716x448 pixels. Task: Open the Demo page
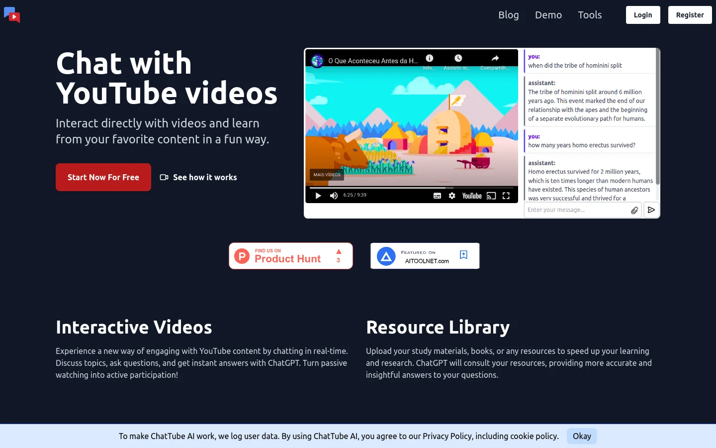click(548, 15)
